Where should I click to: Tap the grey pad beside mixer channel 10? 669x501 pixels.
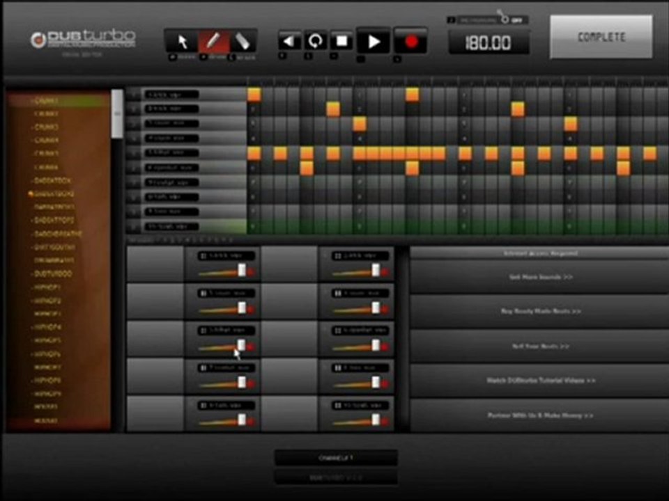289,413
